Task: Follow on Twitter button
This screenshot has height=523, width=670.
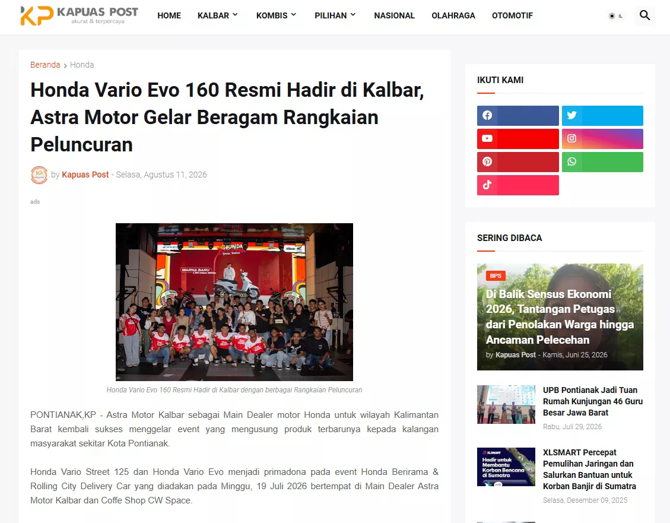Action: click(x=602, y=115)
